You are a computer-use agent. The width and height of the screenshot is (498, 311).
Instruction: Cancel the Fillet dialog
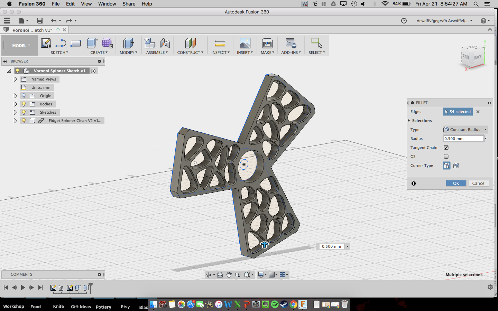click(479, 183)
